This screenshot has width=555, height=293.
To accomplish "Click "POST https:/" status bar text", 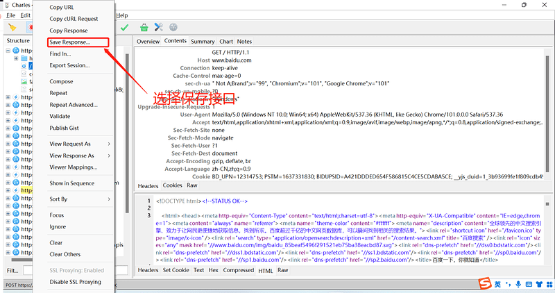I will coord(19,285).
